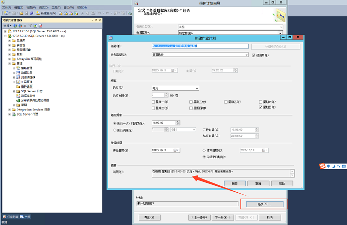Click the 新建查询 toolbar icon
The height and width of the screenshot is (225, 347).
(x=37, y=14)
